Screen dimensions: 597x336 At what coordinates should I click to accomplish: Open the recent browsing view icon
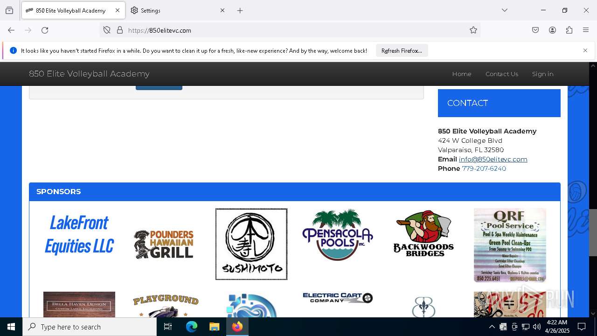(x=9, y=10)
